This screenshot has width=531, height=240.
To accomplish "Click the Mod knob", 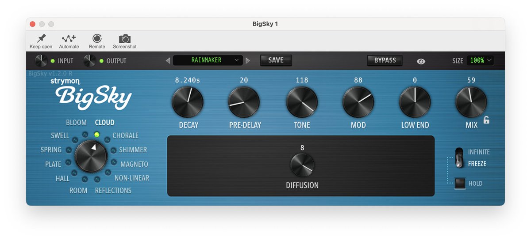I will 358,102.
